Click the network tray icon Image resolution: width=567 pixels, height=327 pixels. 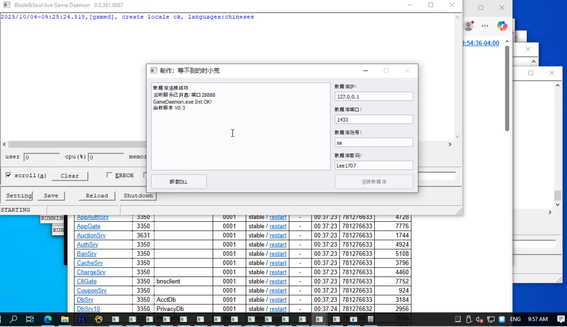pos(491,319)
